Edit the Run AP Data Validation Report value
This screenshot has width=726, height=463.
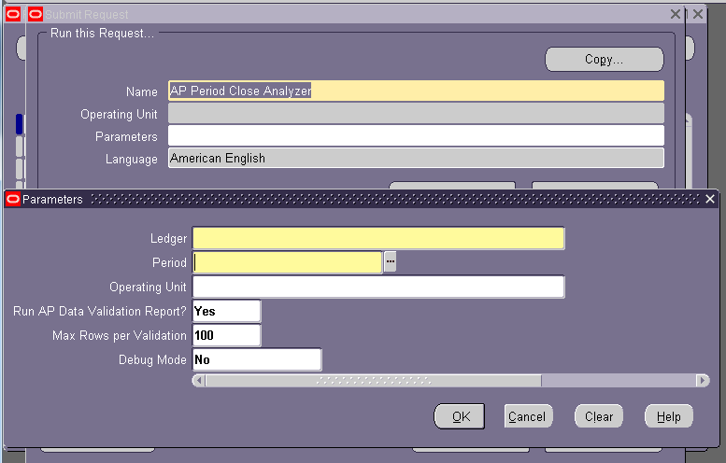tap(226, 311)
